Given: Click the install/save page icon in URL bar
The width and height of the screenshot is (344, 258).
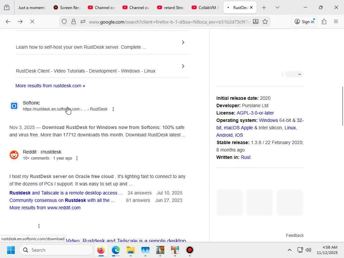Looking at the screenshot, I should coord(256,21).
